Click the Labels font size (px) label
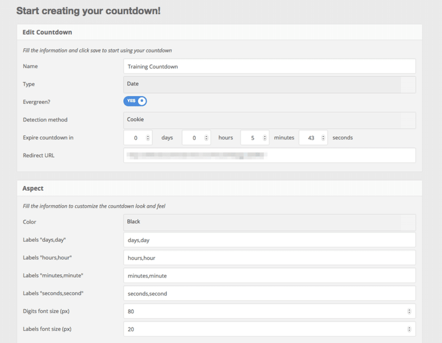 (x=47, y=329)
